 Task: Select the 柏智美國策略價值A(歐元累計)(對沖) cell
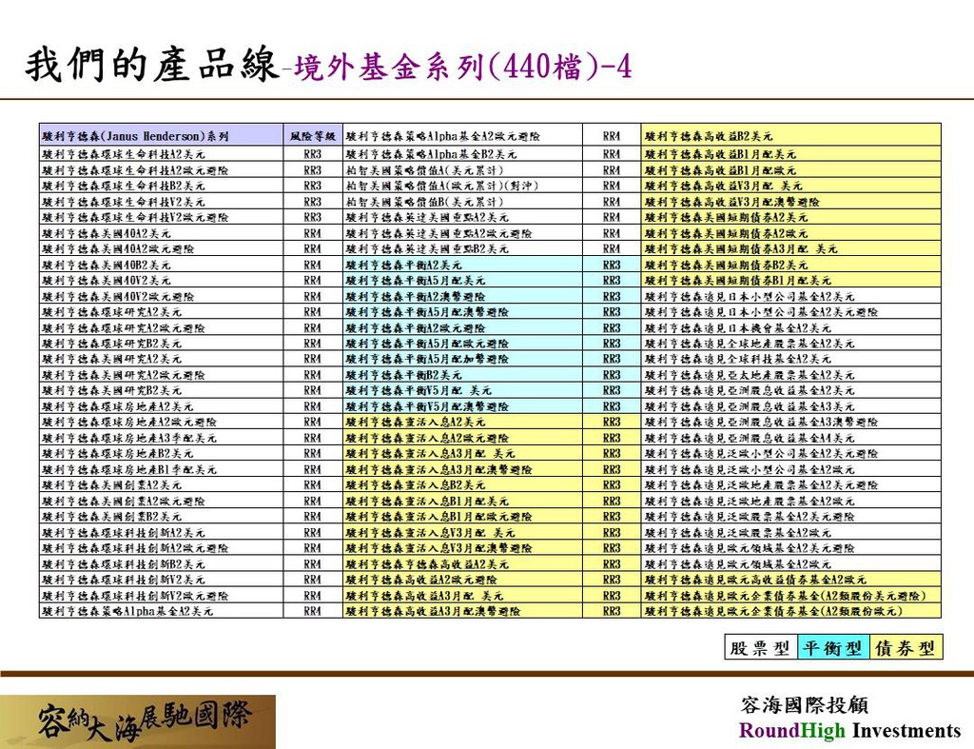(x=461, y=186)
